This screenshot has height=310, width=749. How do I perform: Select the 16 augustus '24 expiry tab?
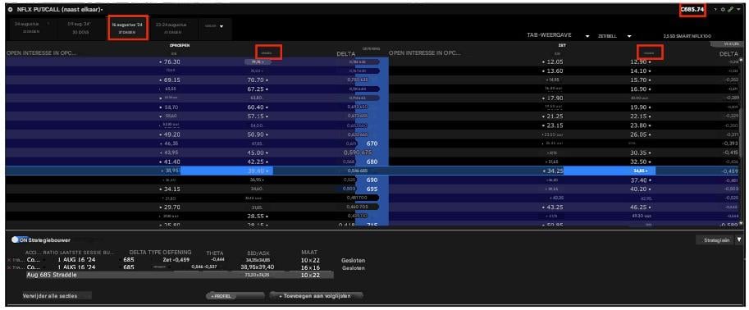click(x=129, y=28)
